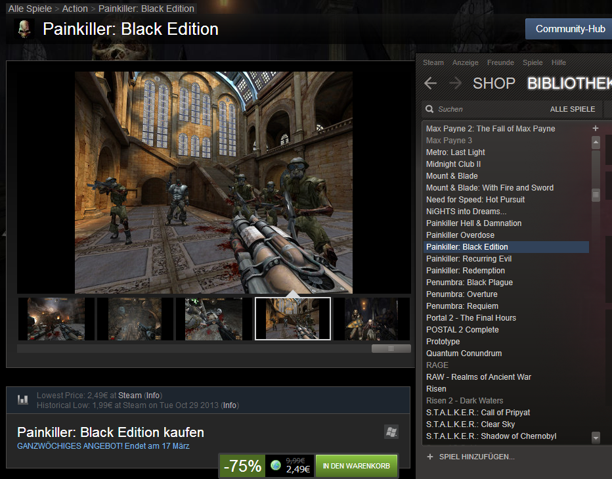The height and width of the screenshot is (479, 612).
Task: Select second screenshot thumbnail
Action: click(135, 319)
